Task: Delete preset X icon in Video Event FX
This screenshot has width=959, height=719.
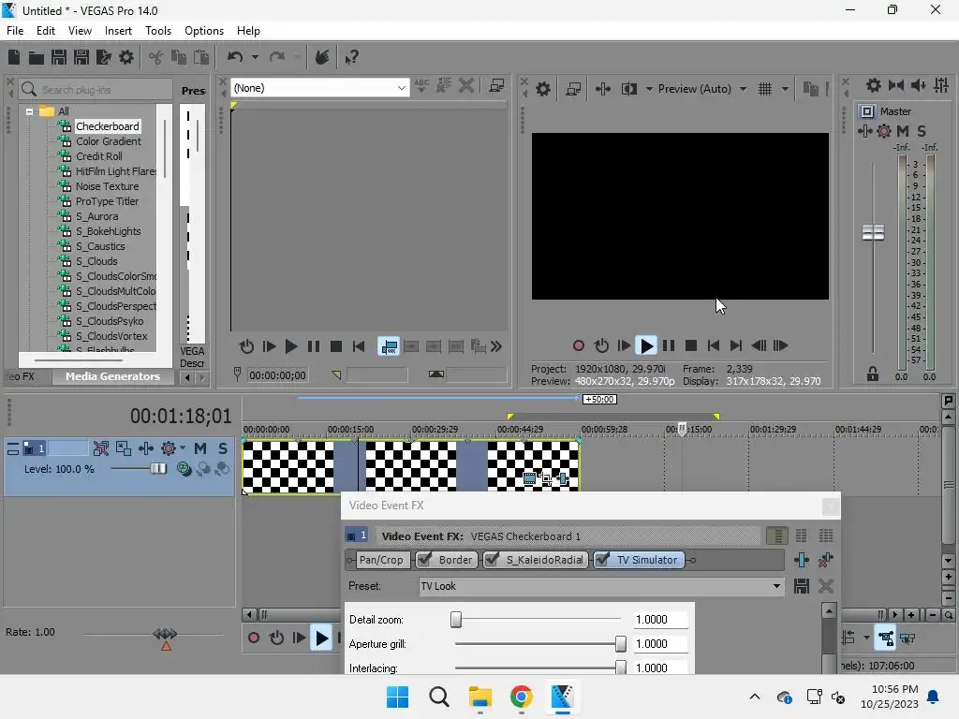Action: tap(826, 586)
